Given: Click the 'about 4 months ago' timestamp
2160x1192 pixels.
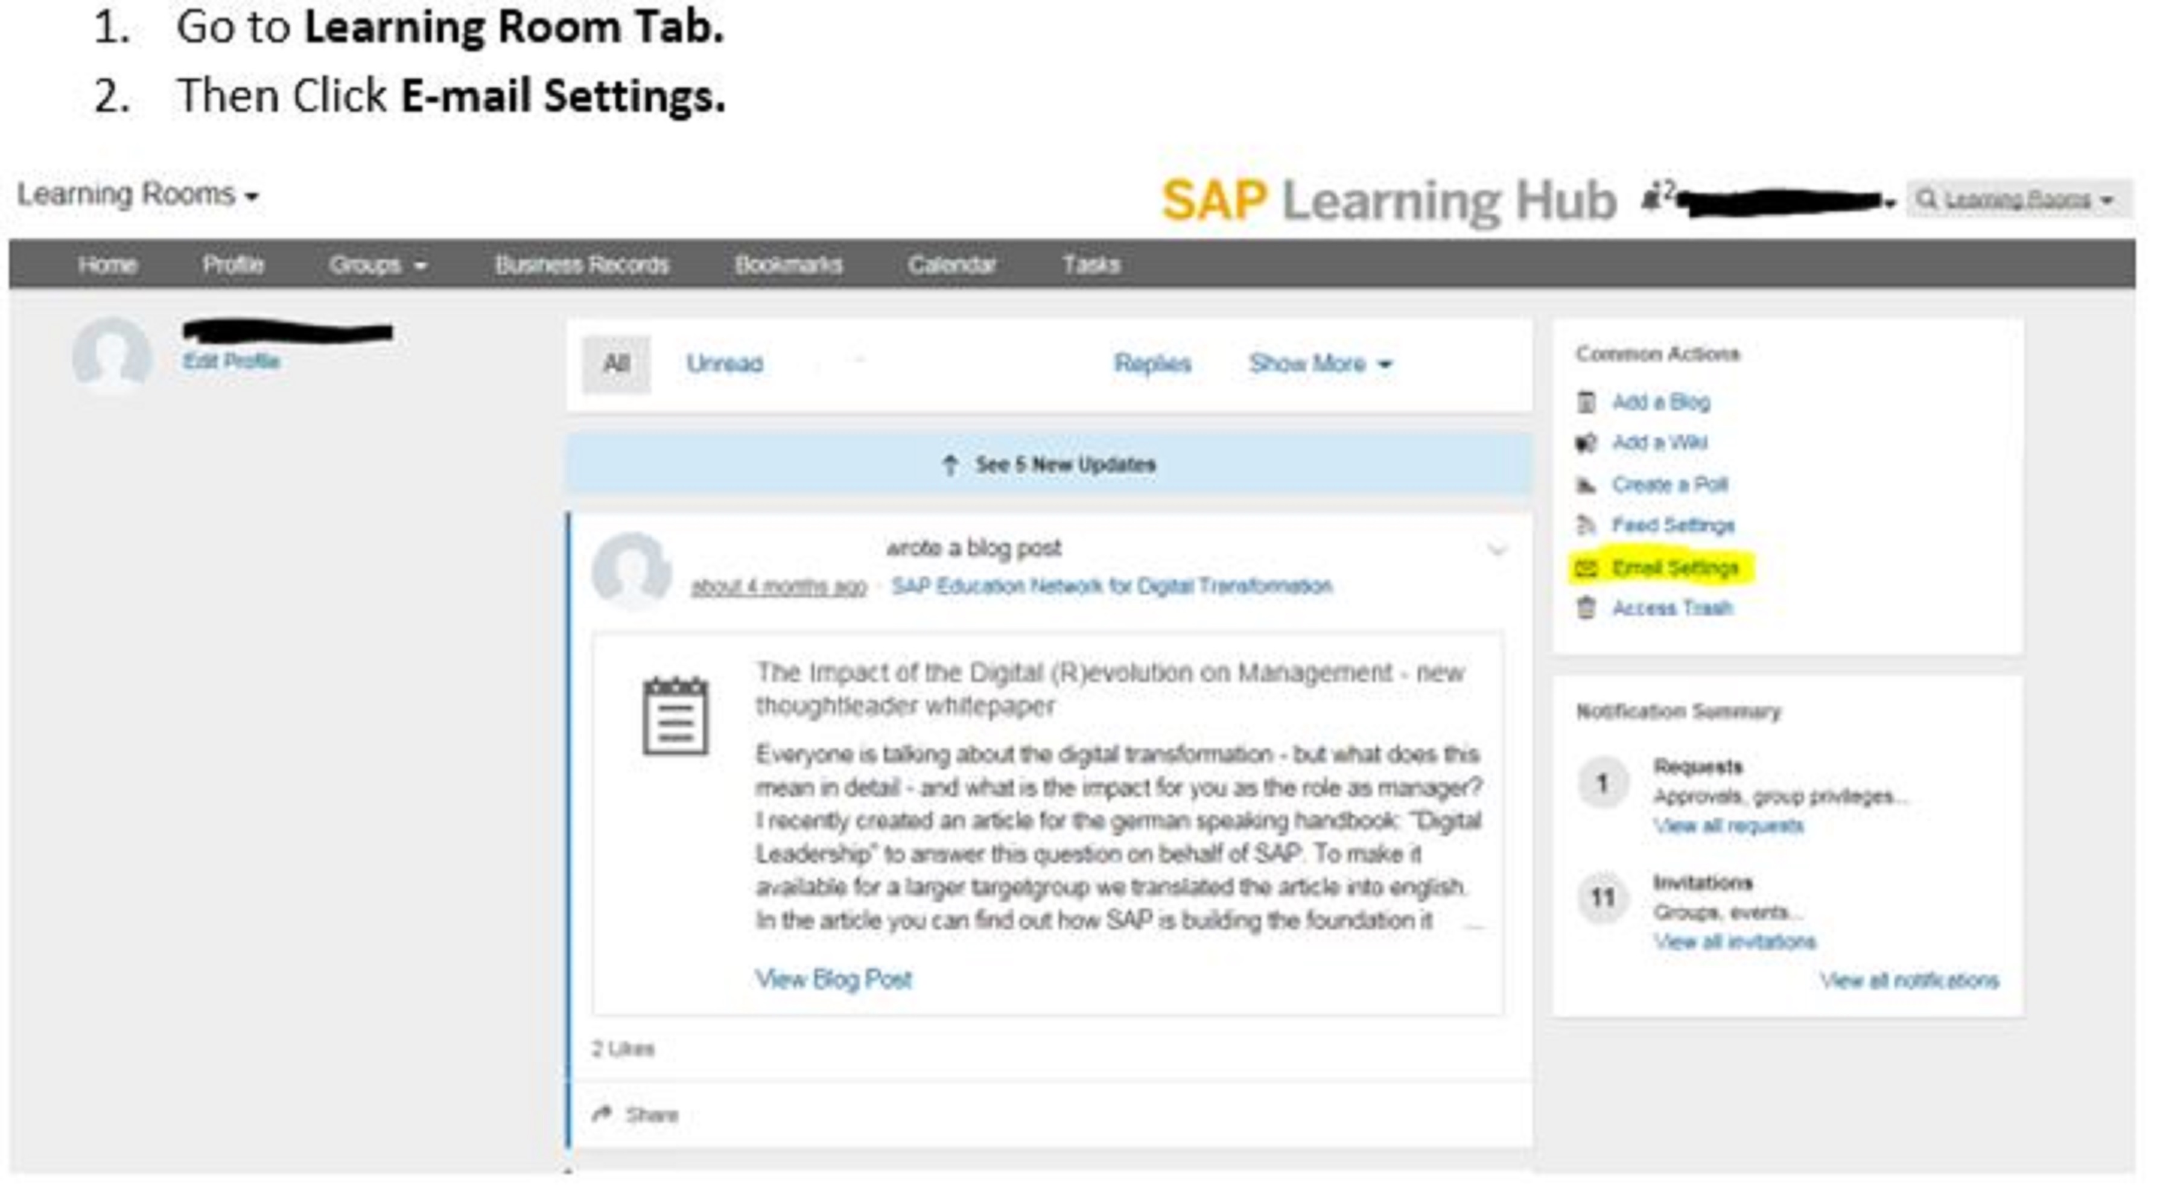Looking at the screenshot, I should pos(778,587).
